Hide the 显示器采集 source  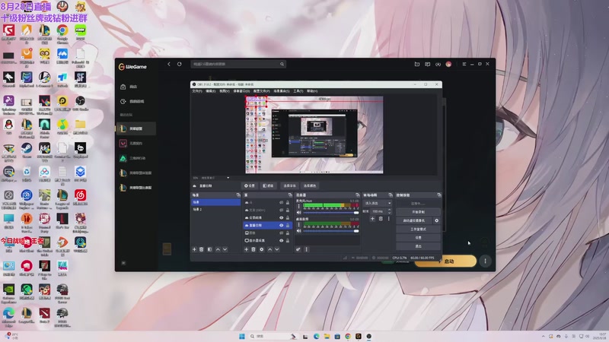(x=281, y=240)
